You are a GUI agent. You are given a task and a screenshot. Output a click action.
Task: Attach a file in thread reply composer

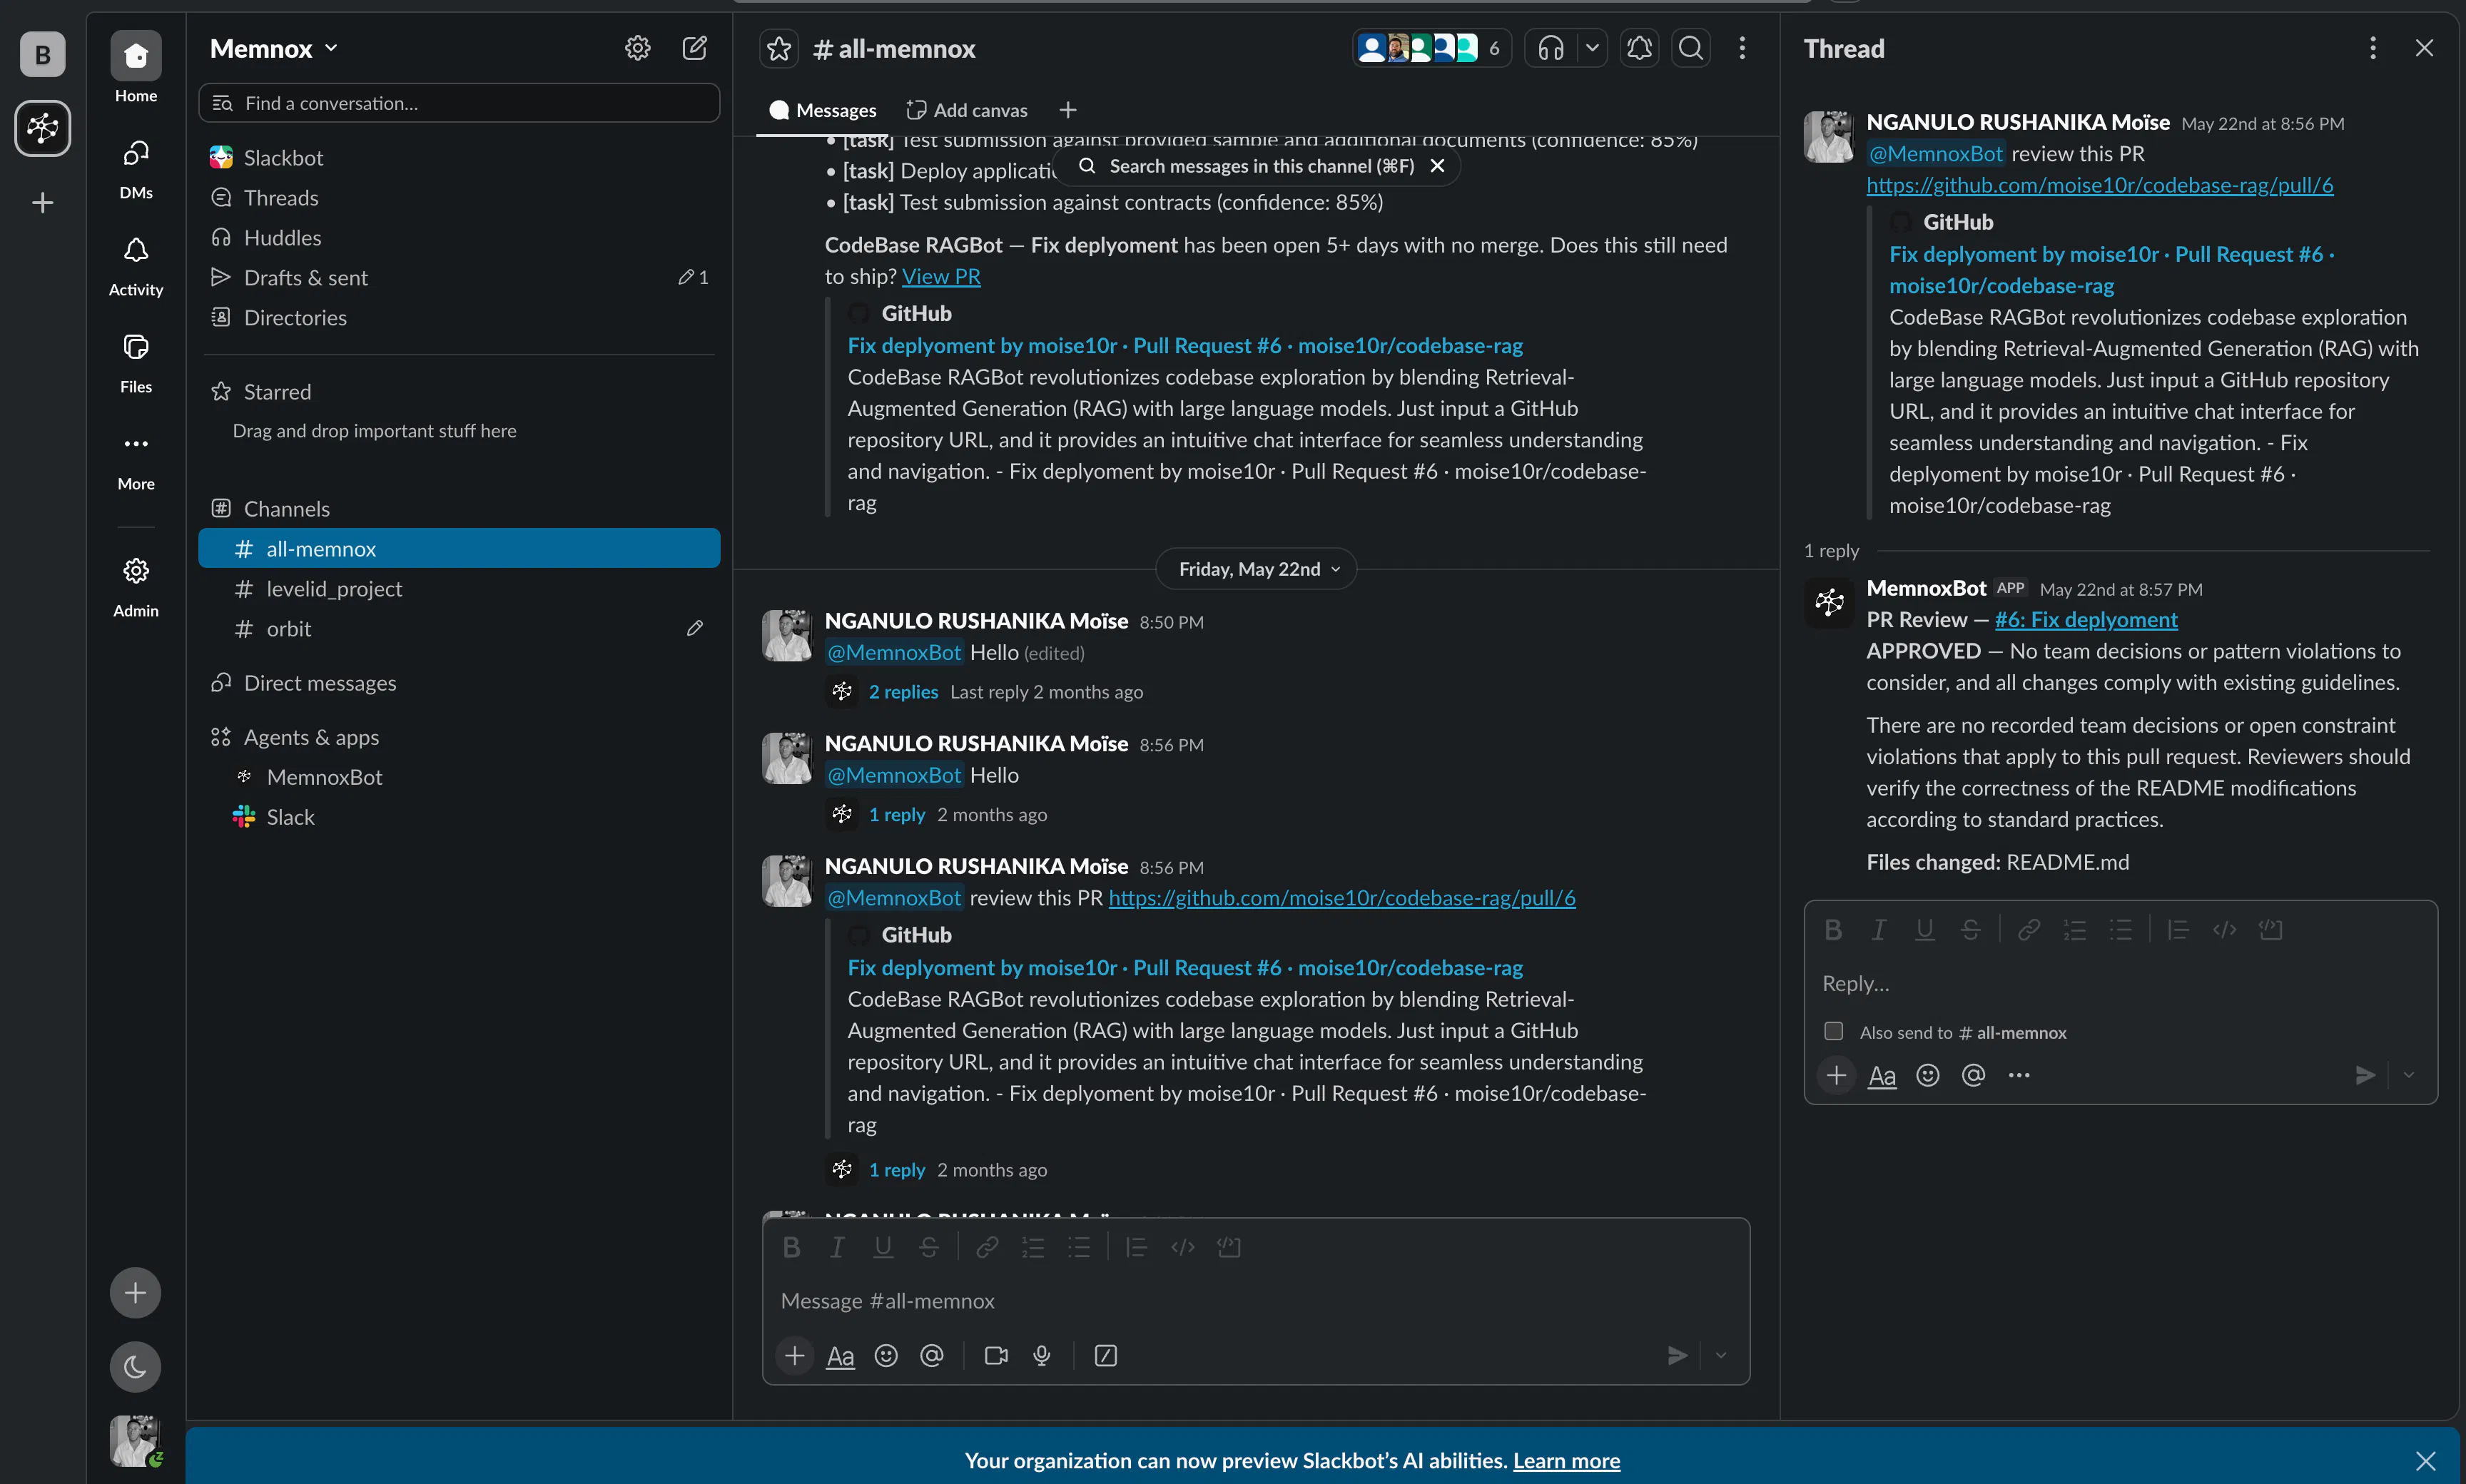[x=1836, y=1075]
